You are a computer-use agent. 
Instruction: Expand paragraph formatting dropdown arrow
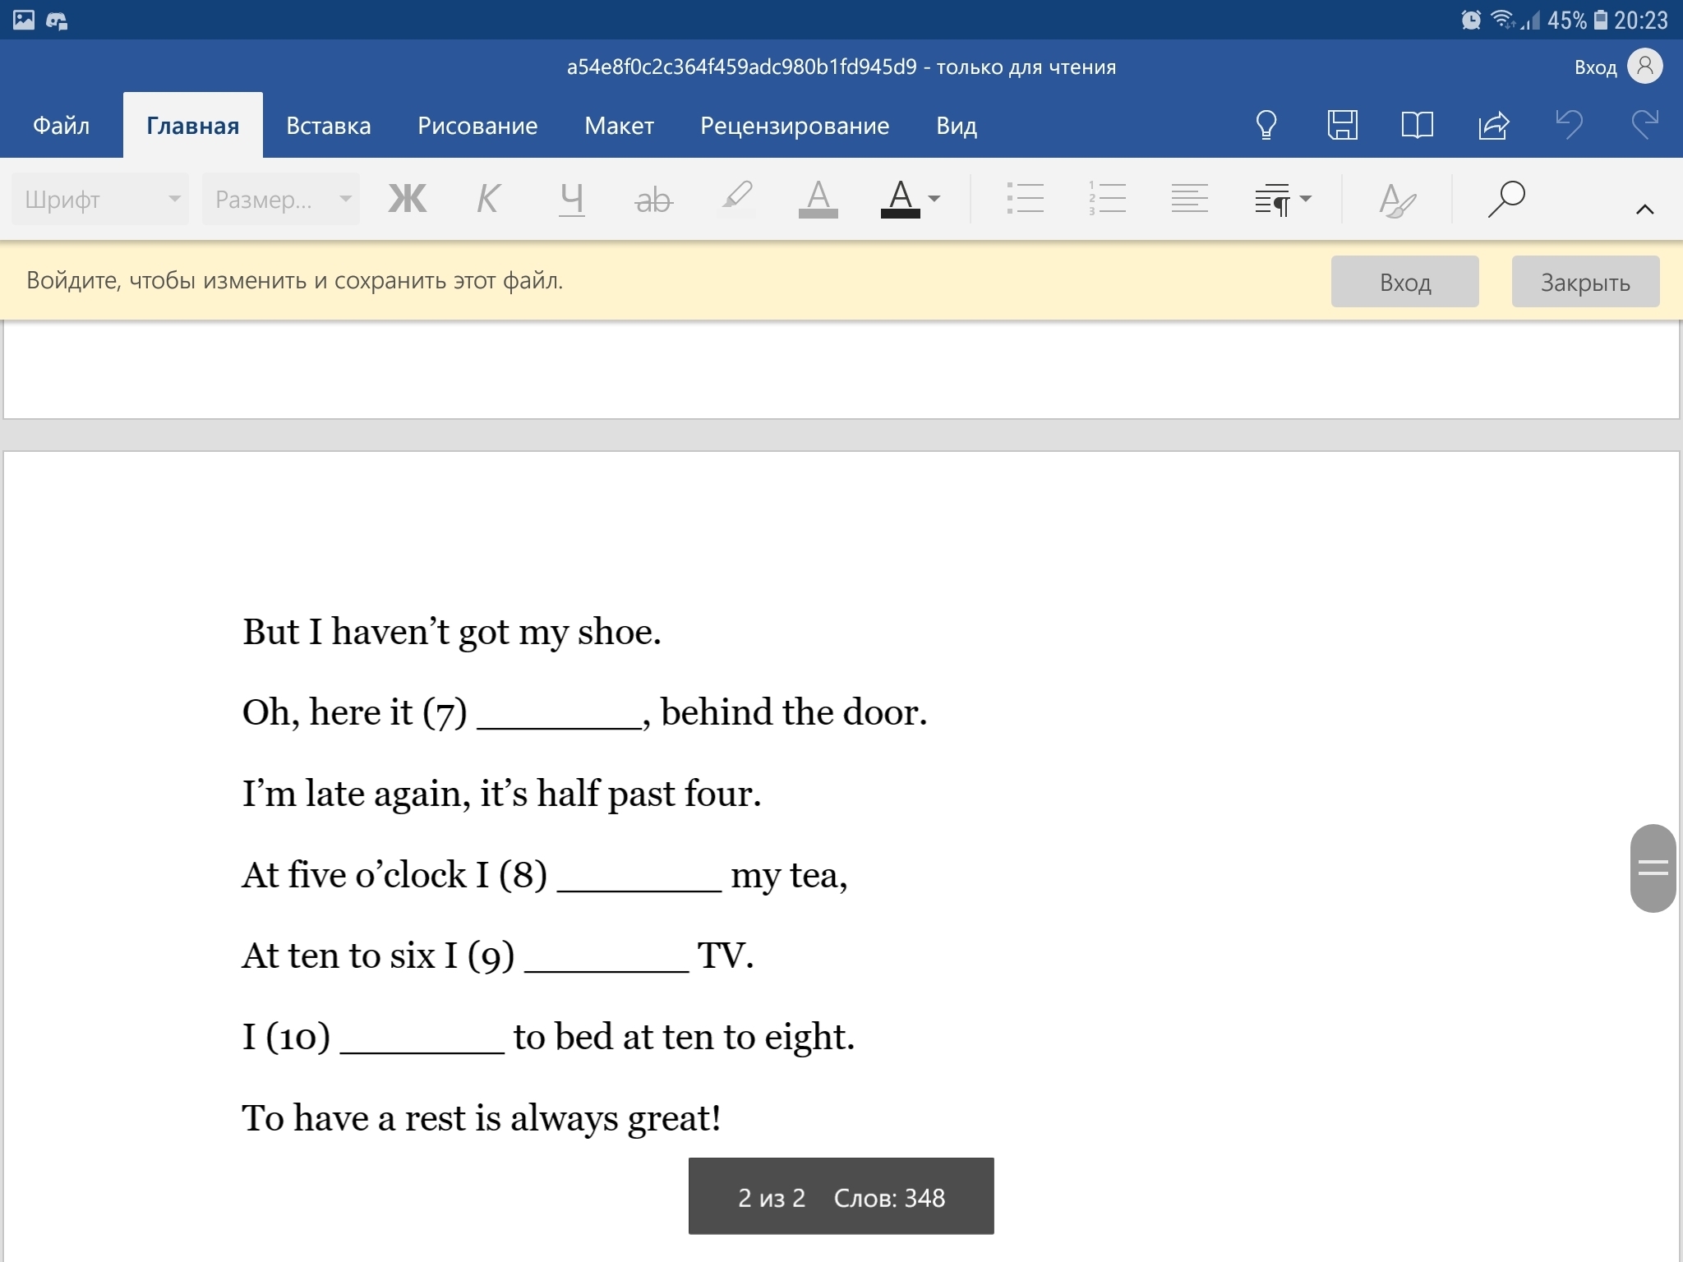(1305, 198)
